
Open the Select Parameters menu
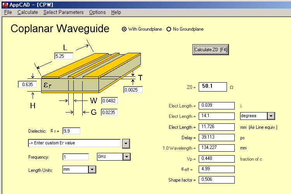click(x=63, y=12)
